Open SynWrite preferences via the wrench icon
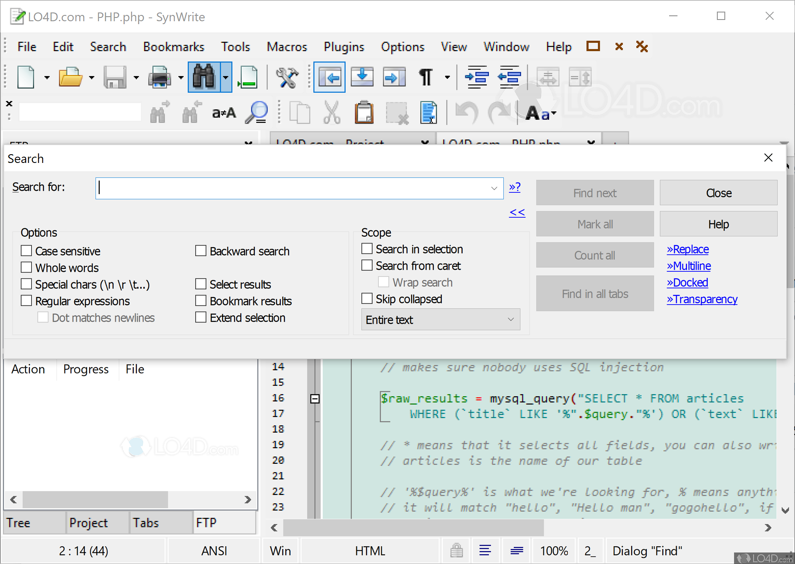Image resolution: width=795 pixels, height=564 pixels. (x=287, y=77)
